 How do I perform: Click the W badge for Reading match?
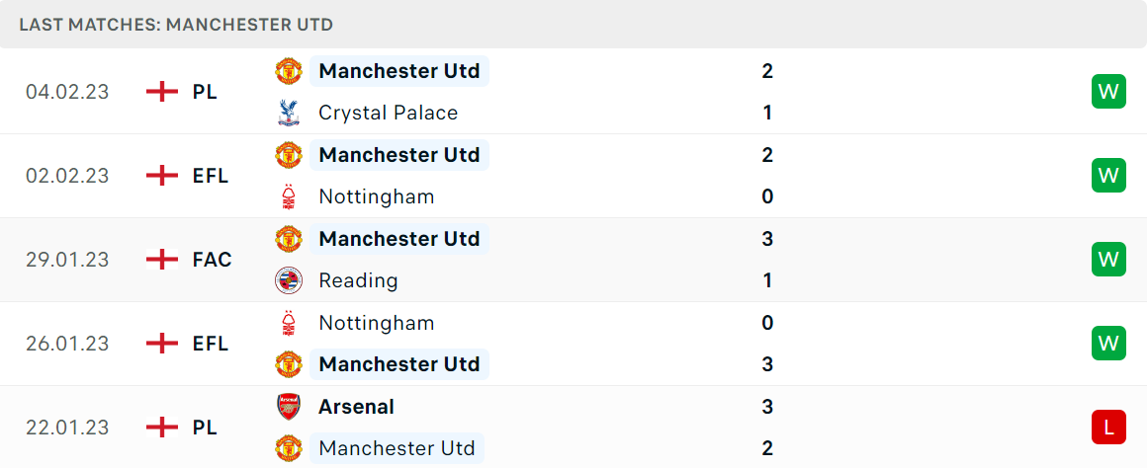click(1108, 260)
